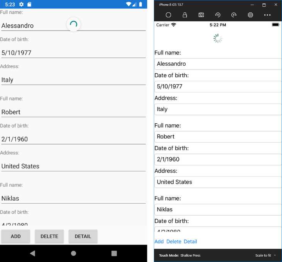Screen dimensions: 282x262
Task: Tap Wi-Fi icon in Android status bar
Action: 128,4
